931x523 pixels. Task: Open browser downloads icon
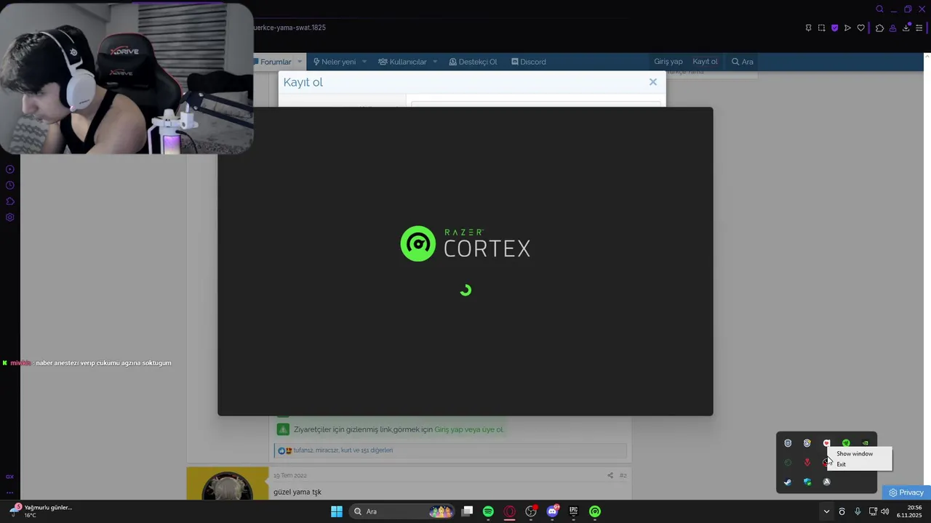906,28
